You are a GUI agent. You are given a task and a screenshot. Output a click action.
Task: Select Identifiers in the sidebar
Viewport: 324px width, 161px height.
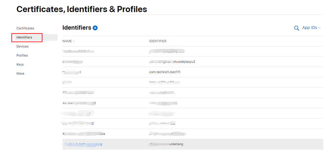point(24,37)
